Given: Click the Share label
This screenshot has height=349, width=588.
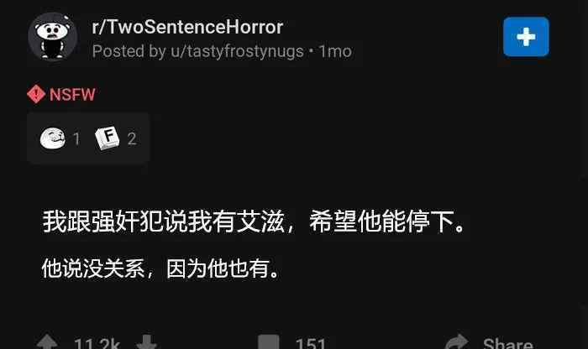Looking at the screenshot, I should point(508,343).
